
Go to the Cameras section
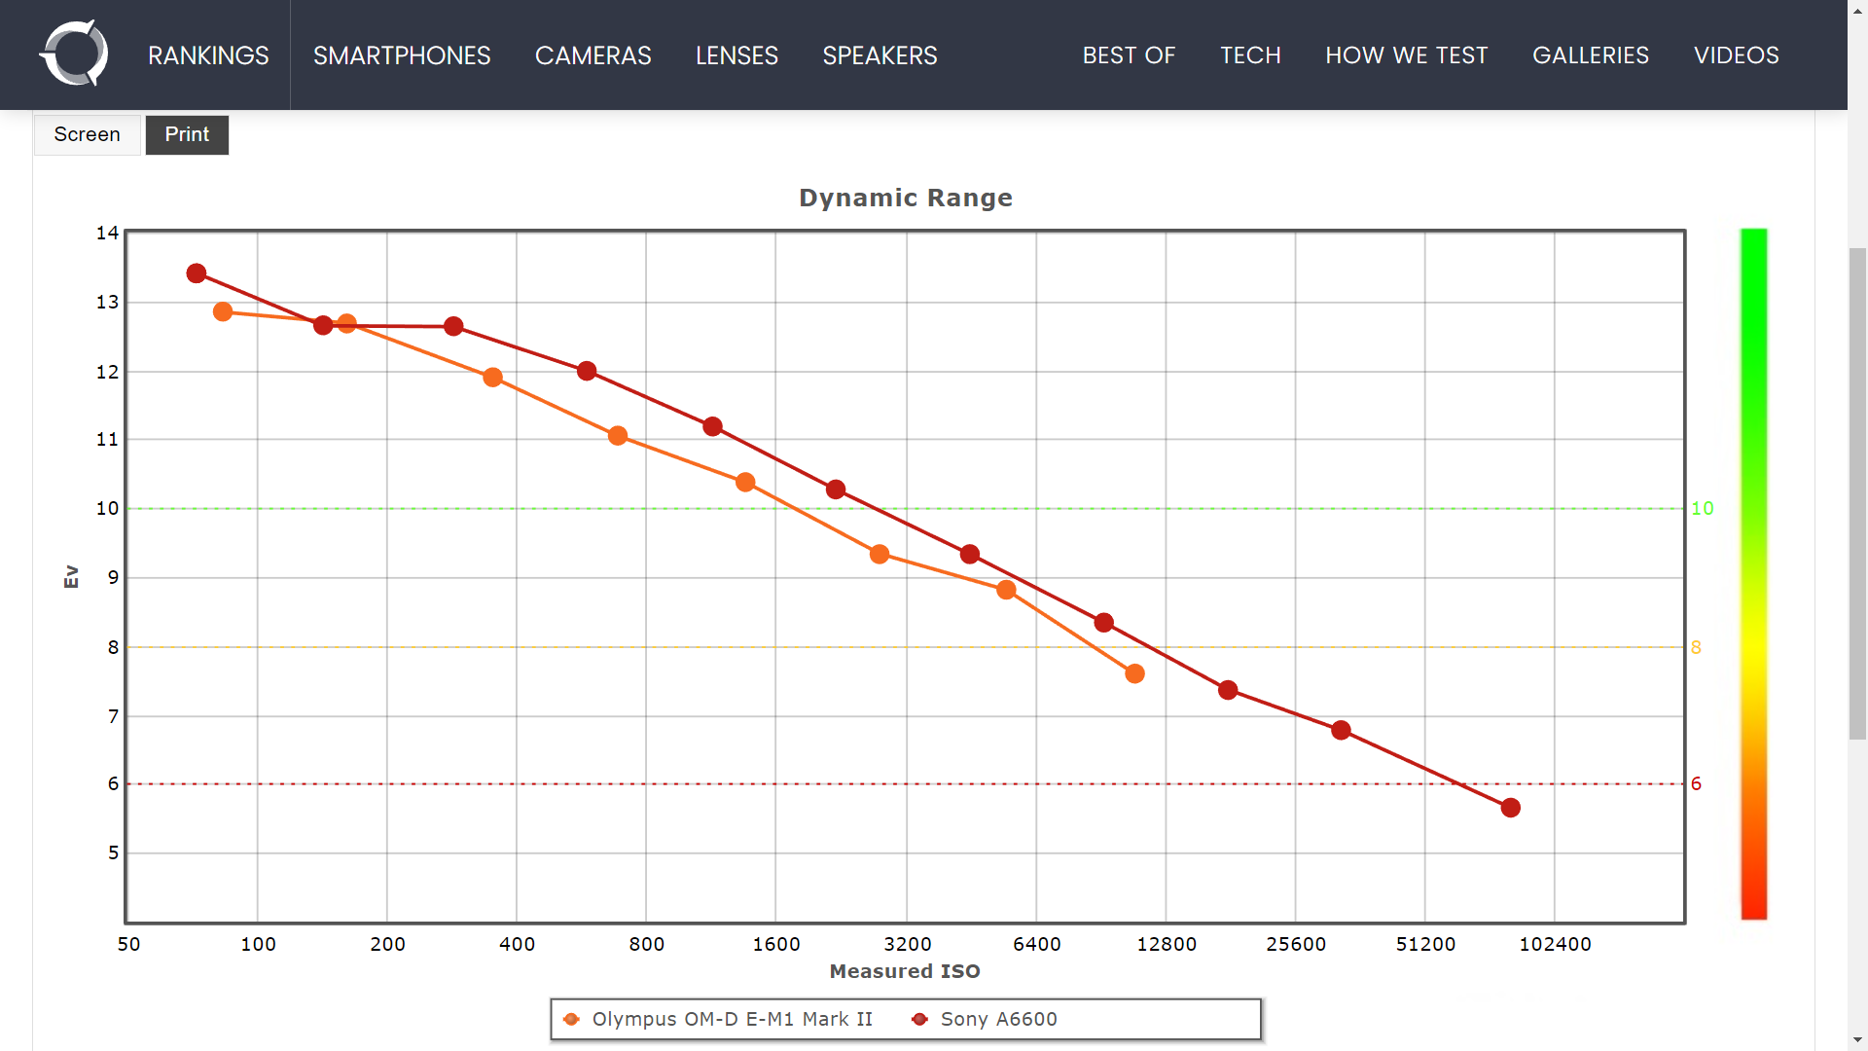tap(593, 55)
